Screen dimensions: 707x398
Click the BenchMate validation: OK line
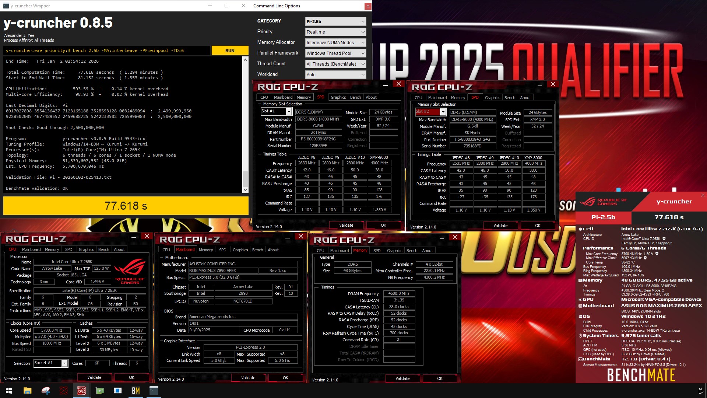(37, 188)
